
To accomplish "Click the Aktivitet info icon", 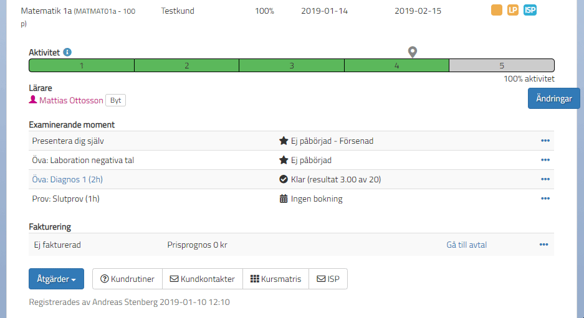I will pyautogui.click(x=67, y=53).
